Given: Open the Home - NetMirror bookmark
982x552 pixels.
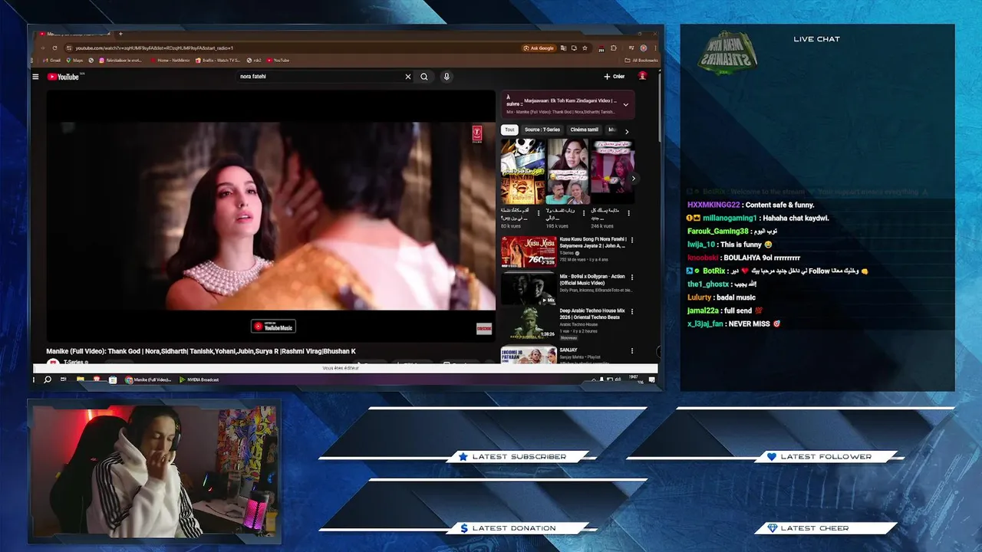Looking at the screenshot, I should click(x=170, y=60).
